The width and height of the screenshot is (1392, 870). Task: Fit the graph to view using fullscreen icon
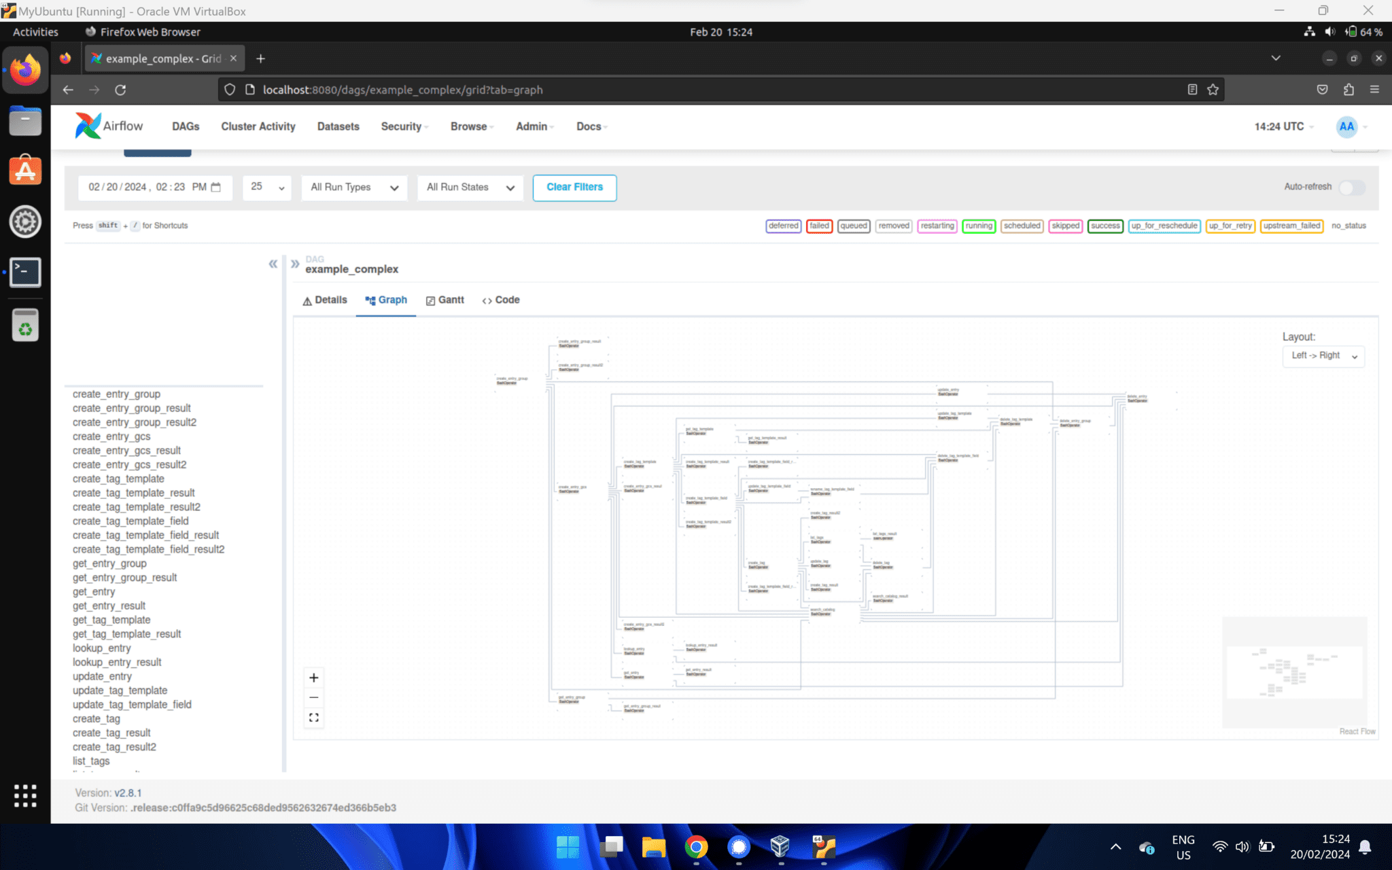tap(313, 717)
